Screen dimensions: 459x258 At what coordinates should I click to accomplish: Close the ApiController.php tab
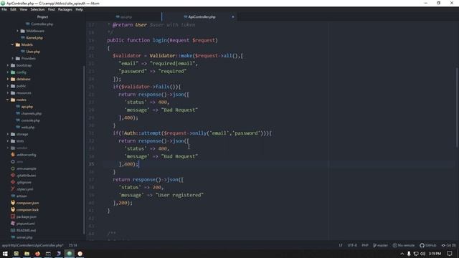pyautogui.click(x=233, y=17)
